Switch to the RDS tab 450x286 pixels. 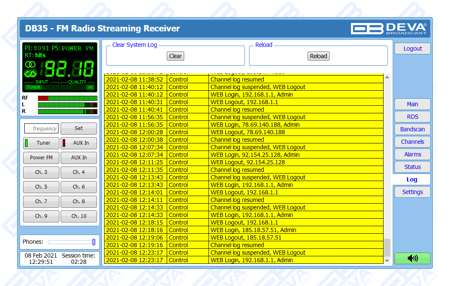click(412, 117)
